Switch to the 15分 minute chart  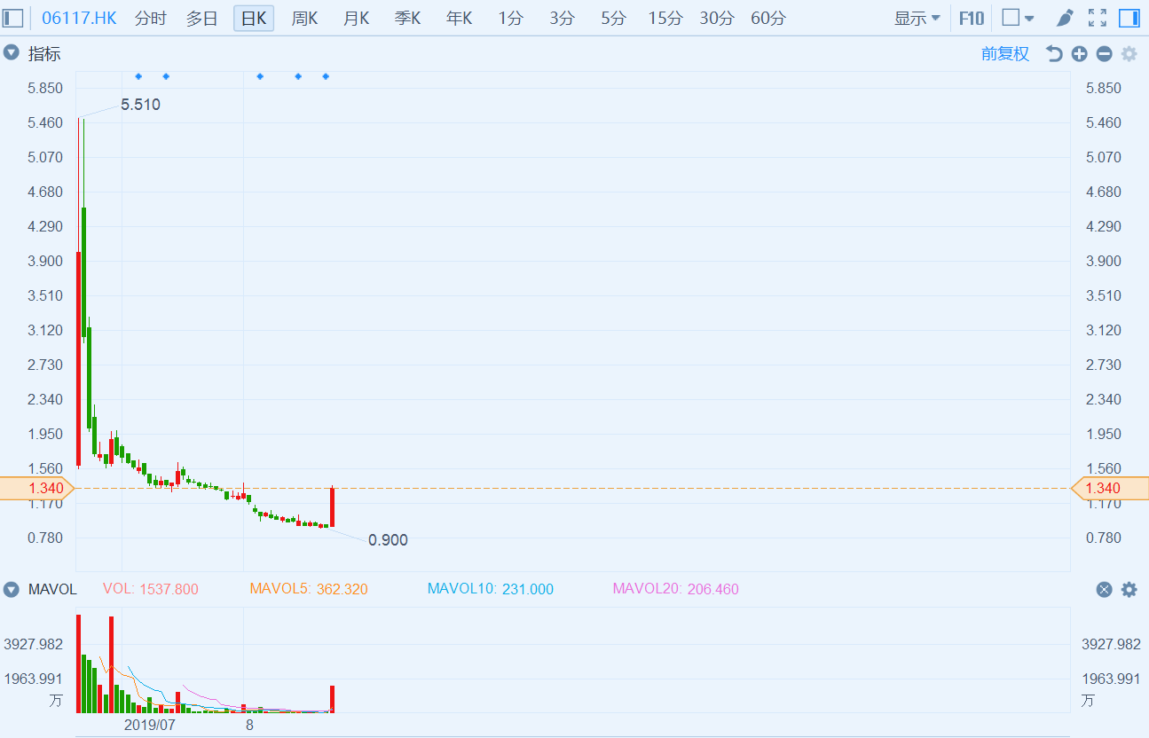(665, 18)
